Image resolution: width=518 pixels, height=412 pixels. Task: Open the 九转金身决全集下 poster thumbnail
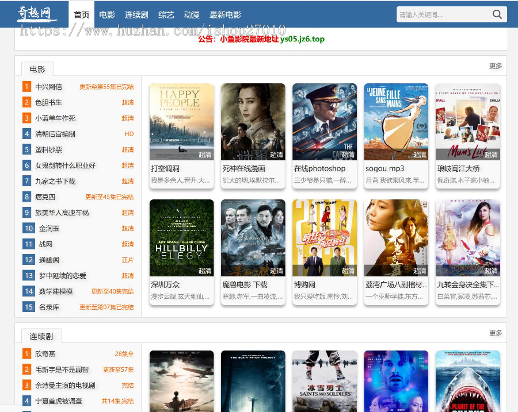click(468, 238)
